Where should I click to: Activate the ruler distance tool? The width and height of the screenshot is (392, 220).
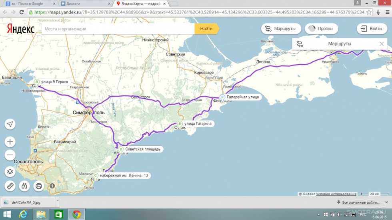tap(10, 186)
